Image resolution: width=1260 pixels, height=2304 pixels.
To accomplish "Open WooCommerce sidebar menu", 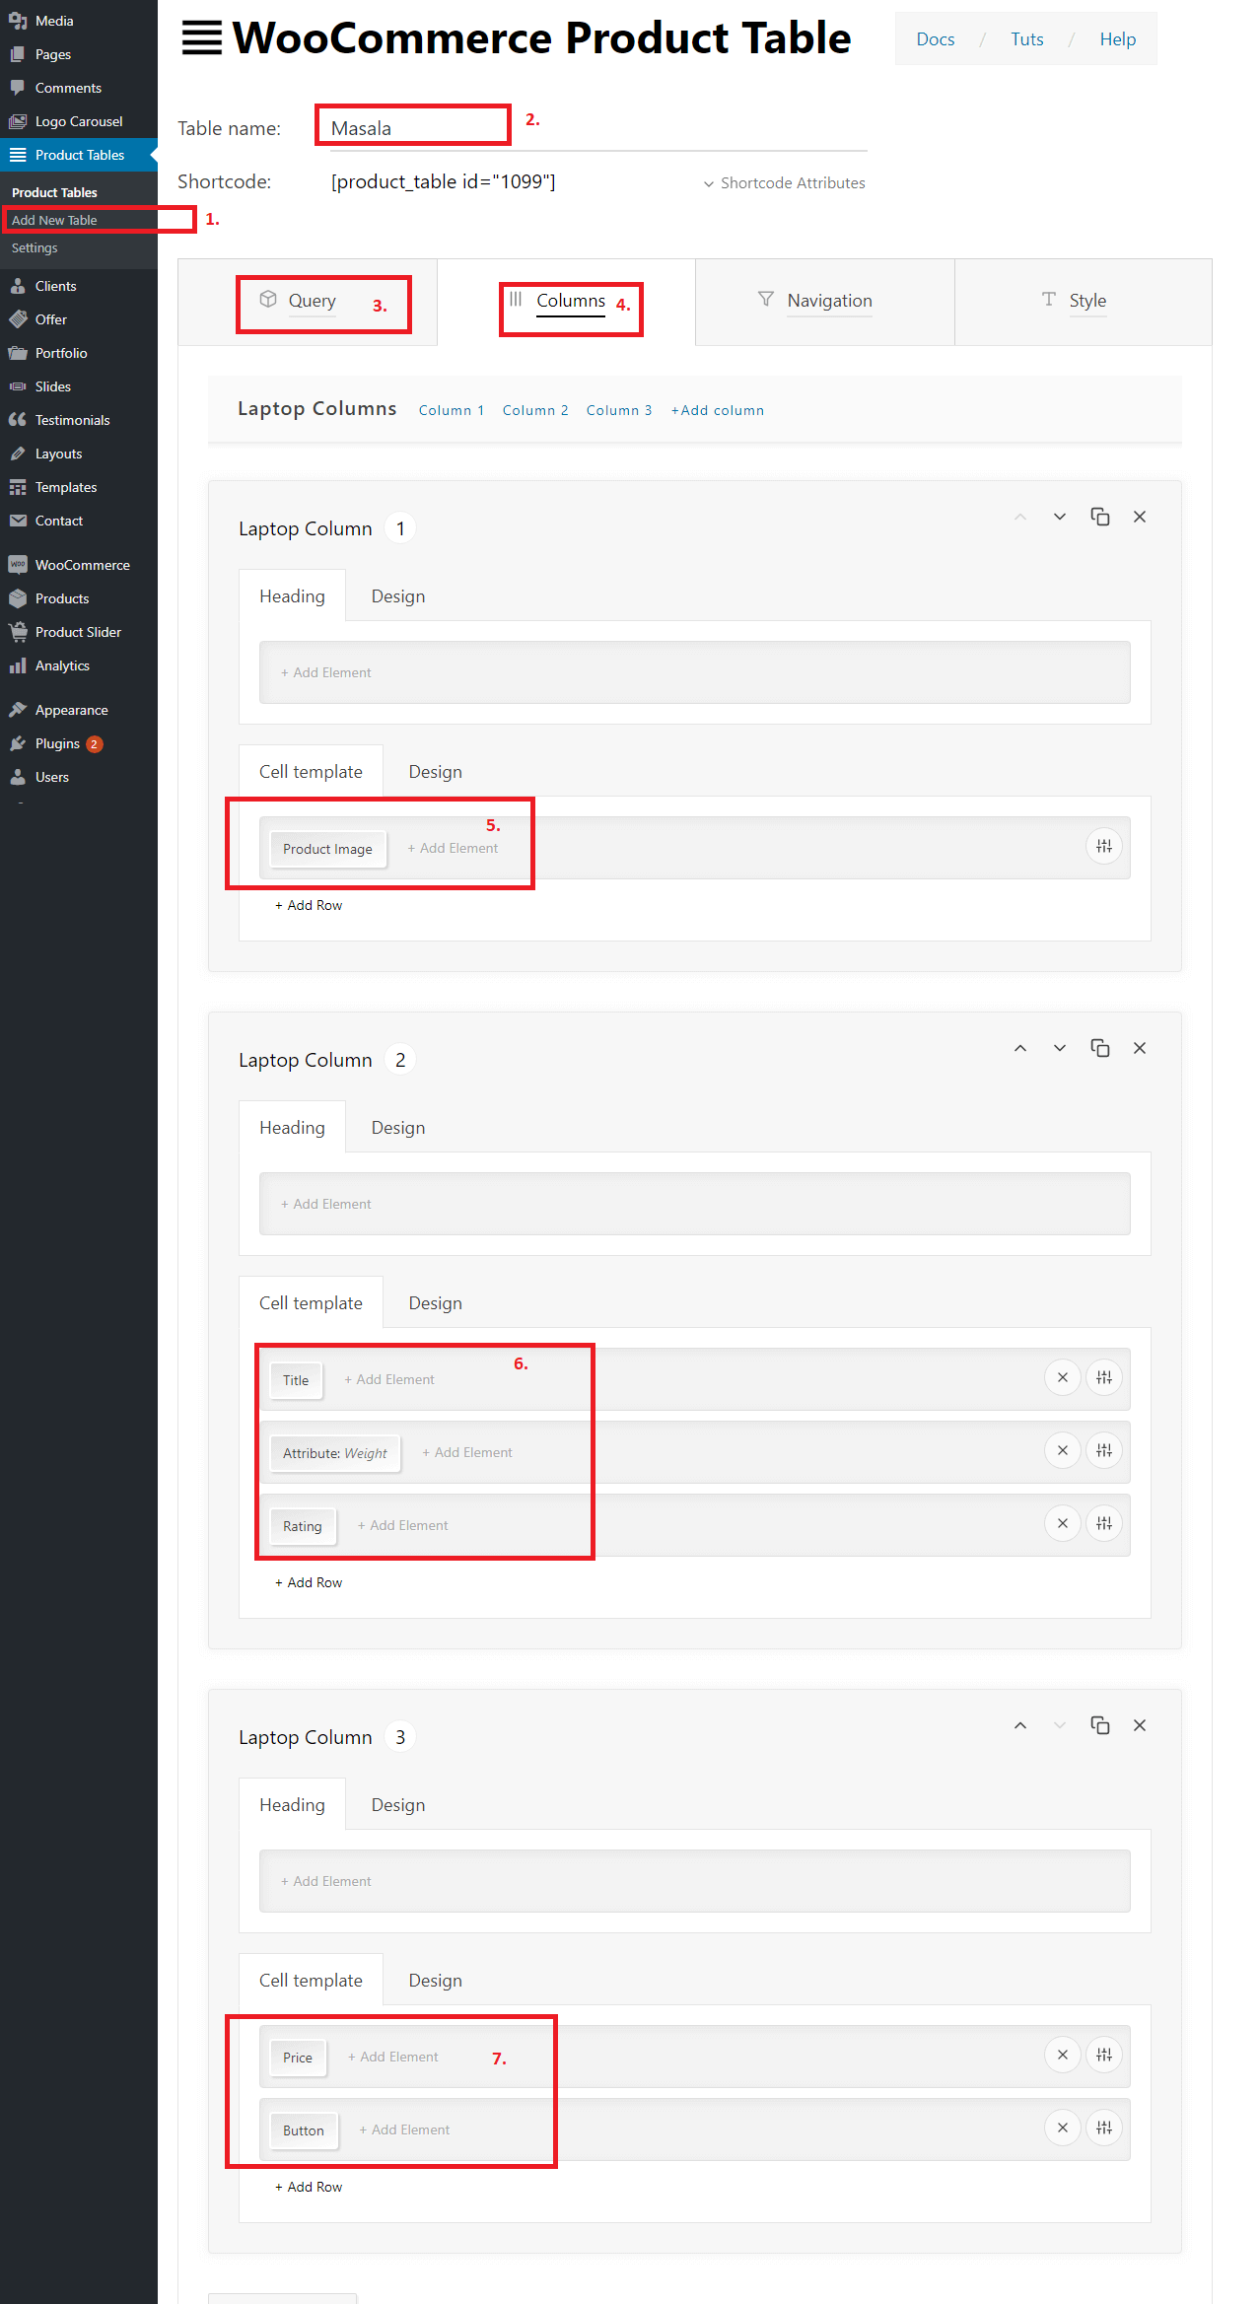I will click(79, 565).
